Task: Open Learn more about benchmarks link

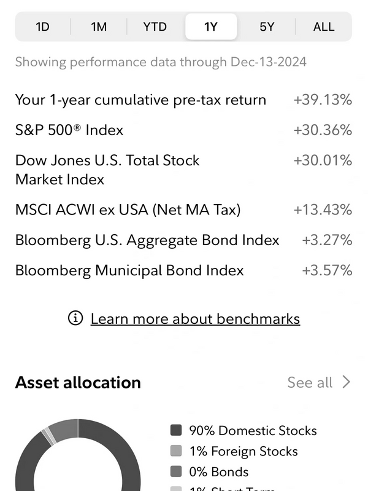Action: coord(195,318)
